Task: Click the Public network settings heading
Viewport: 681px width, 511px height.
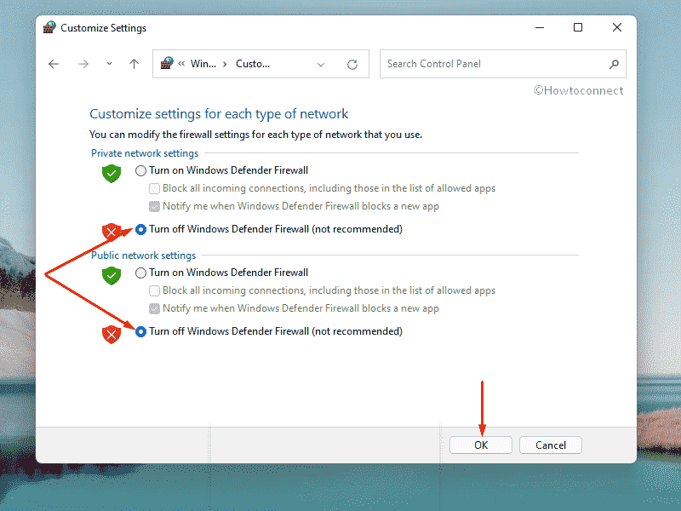Action: coord(143,255)
